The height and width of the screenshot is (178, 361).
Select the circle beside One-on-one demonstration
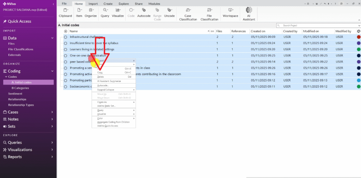point(66,55)
